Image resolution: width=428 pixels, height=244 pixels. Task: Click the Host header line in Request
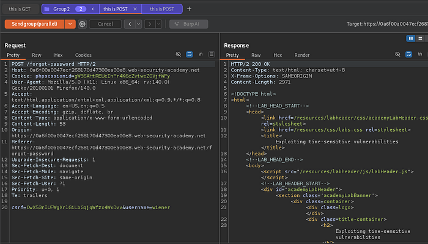(105, 70)
